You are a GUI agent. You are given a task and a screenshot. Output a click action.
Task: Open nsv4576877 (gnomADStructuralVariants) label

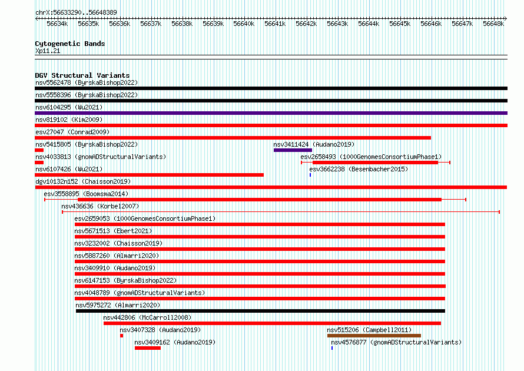click(396, 342)
